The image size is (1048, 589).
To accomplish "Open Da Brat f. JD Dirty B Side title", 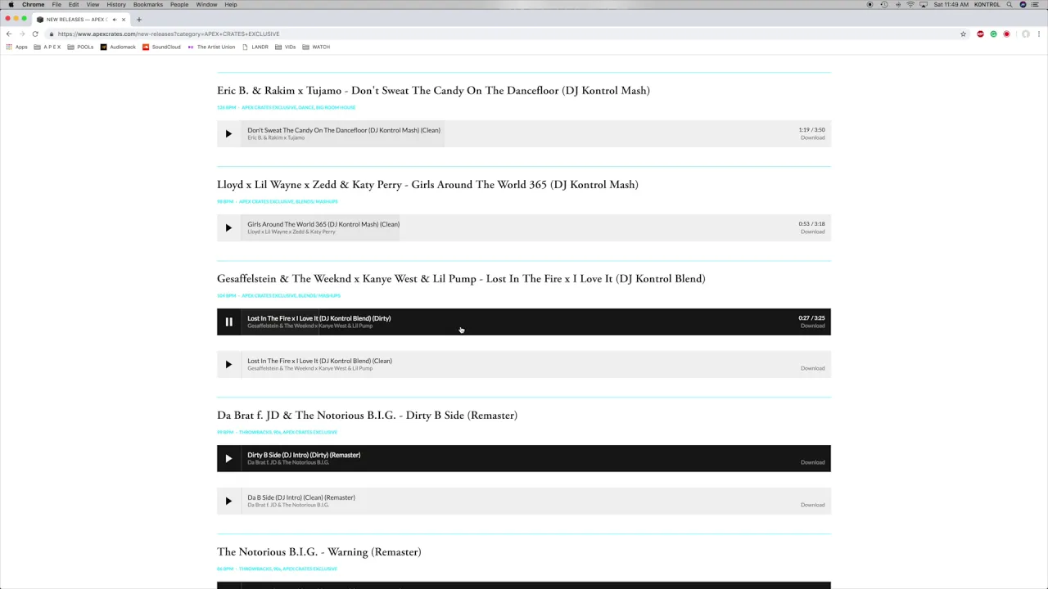I will tap(367, 416).
